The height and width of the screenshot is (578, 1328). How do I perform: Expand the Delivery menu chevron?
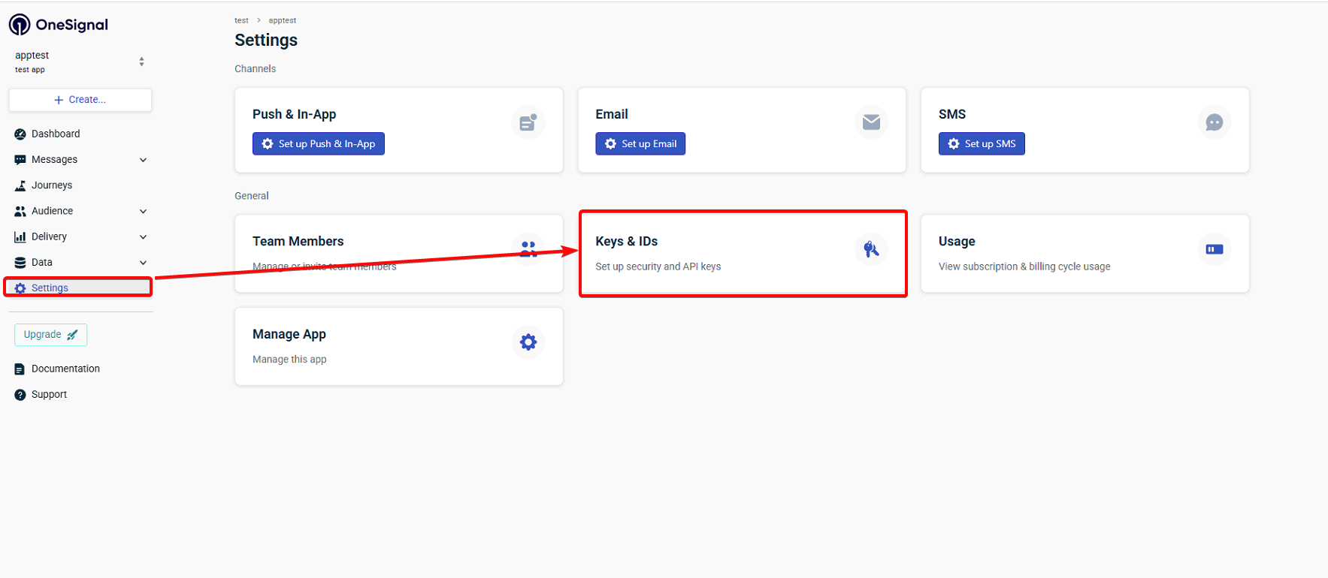click(143, 237)
